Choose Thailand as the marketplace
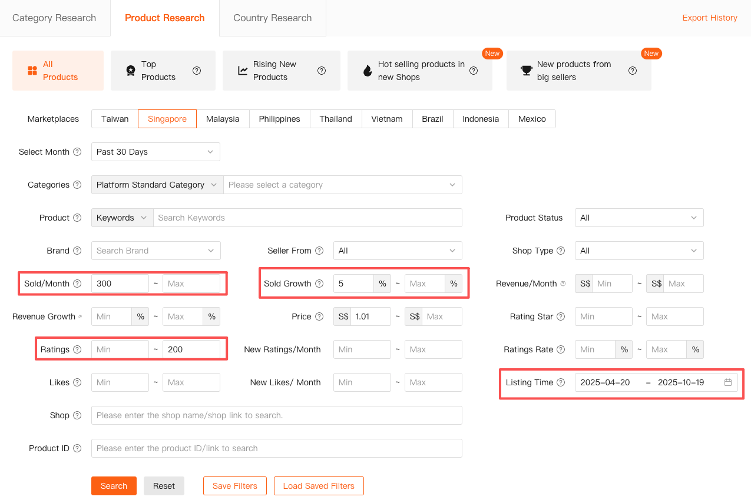The height and width of the screenshot is (500, 751). coord(336,119)
